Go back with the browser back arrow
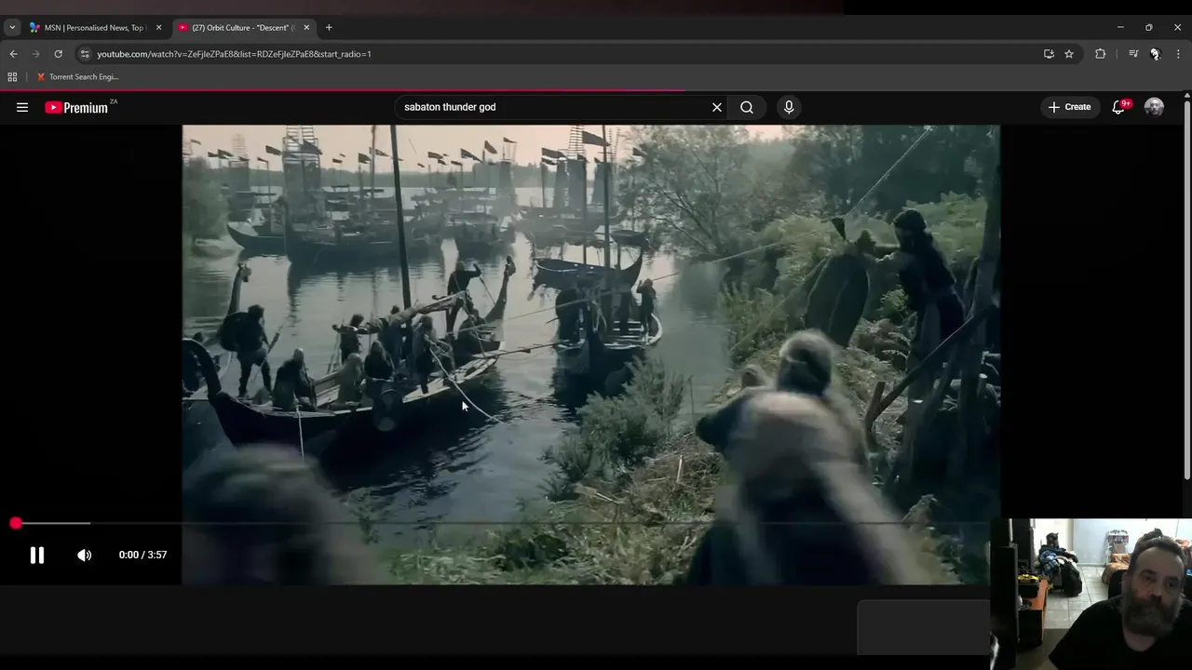1192x670 pixels. click(x=13, y=54)
